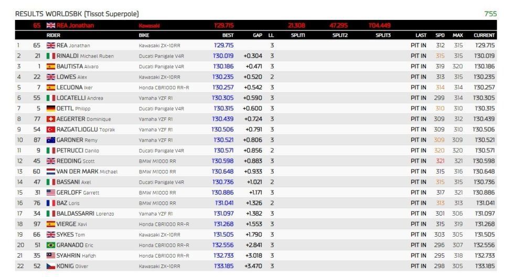
Task: Click the RIDER column header
Action: pyautogui.click(x=53, y=35)
